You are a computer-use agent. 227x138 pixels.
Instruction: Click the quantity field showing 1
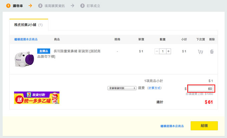coord(163,51)
